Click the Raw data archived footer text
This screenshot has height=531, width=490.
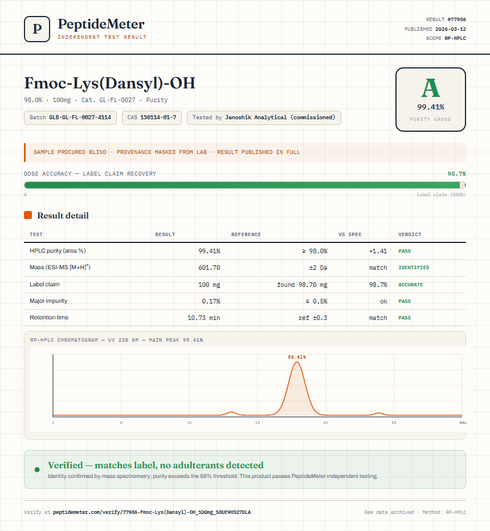pos(415,512)
